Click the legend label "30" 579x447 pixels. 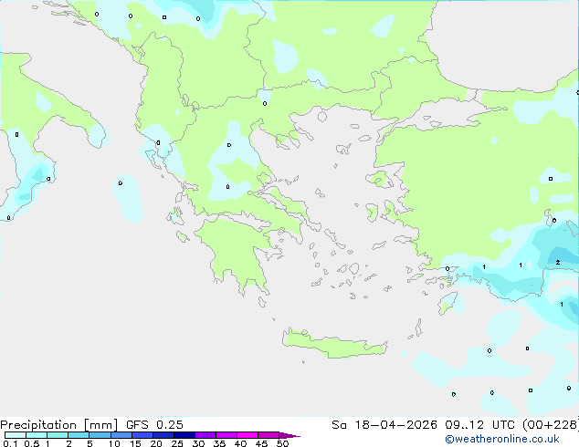(x=198, y=443)
